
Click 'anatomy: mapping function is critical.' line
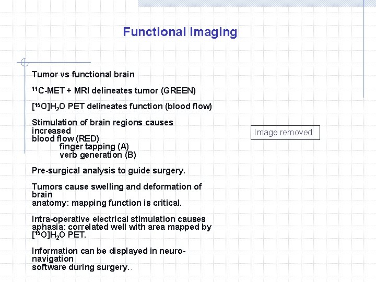[x=107, y=203]
